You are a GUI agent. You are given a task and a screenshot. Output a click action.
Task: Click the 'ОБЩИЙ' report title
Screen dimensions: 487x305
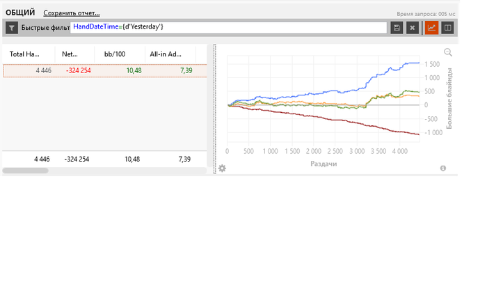(x=20, y=13)
